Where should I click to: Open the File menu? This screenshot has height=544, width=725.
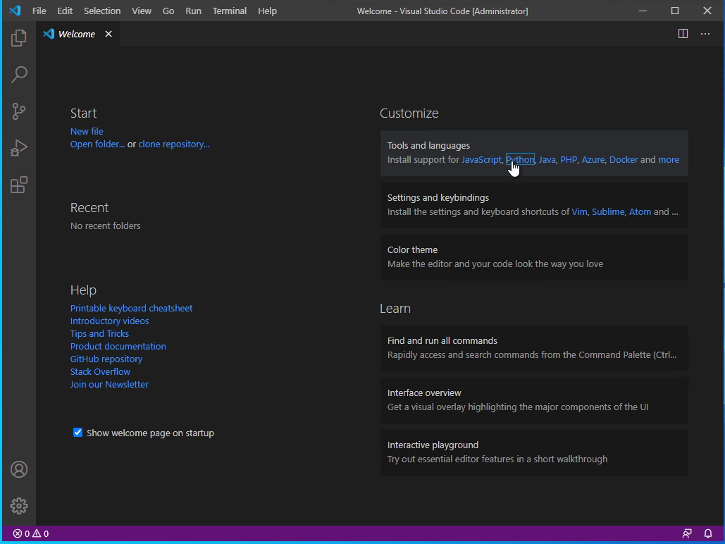(x=39, y=11)
